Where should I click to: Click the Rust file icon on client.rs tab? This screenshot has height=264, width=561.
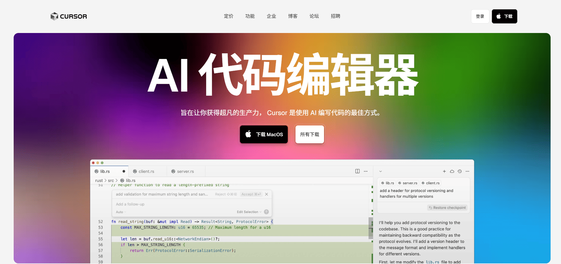click(x=135, y=171)
